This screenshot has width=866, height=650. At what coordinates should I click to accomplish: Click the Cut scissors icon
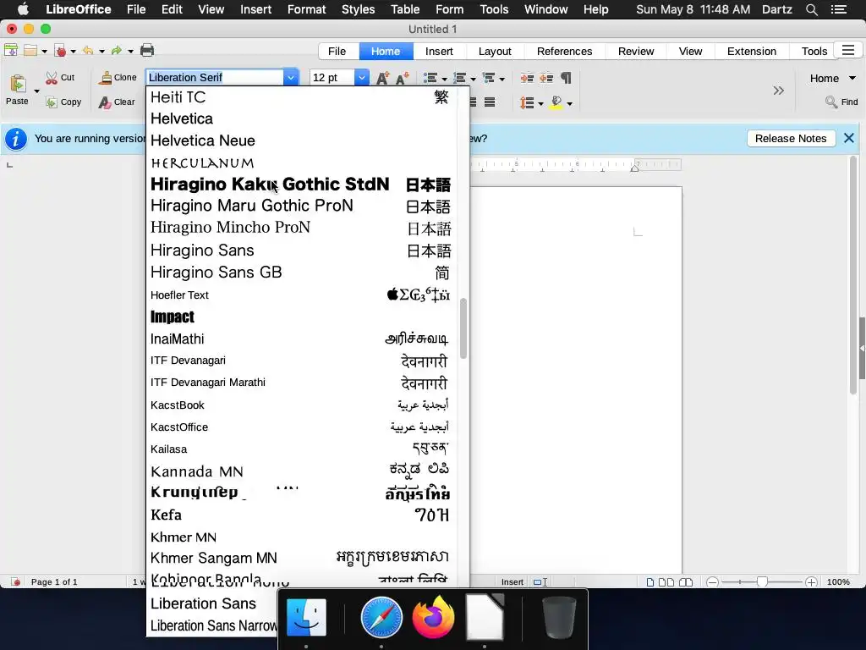click(52, 78)
